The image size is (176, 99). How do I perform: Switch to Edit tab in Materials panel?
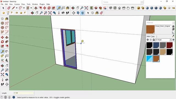(153, 37)
